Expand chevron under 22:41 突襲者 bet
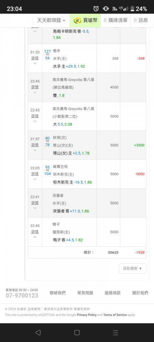 [x=35, y=208]
